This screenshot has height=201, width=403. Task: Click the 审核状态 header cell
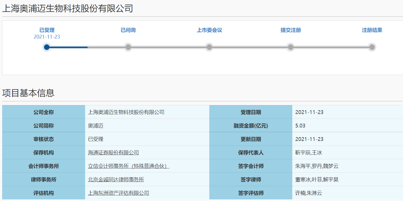coord(44,139)
